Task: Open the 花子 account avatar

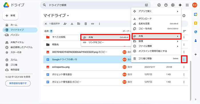Action: tap(195, 5)
